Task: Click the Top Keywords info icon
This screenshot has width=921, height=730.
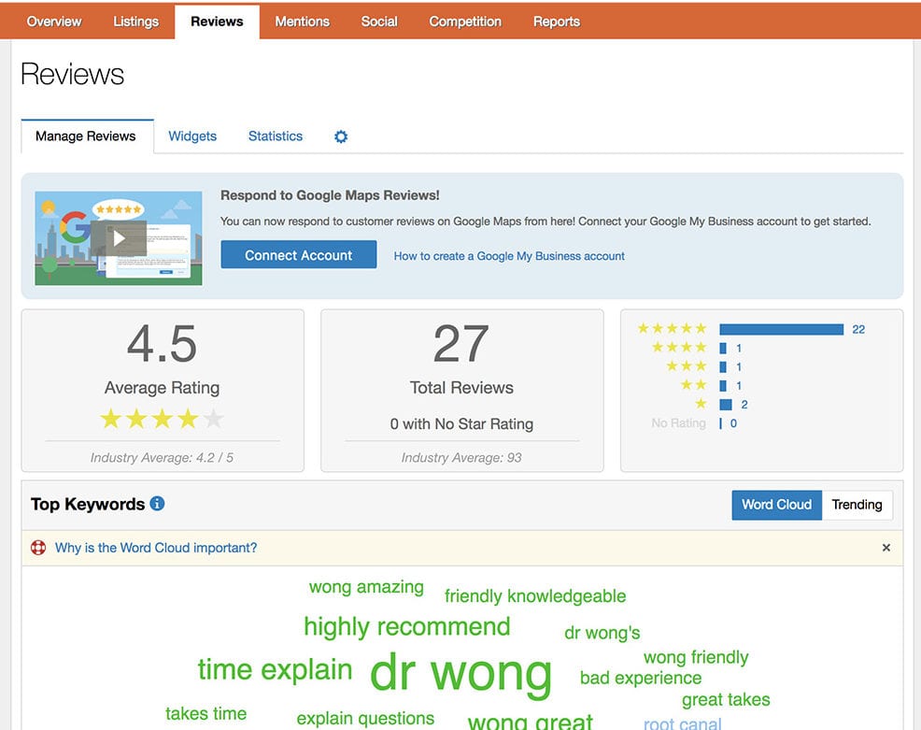Action: pyautogui.click(x=158, y=504)
